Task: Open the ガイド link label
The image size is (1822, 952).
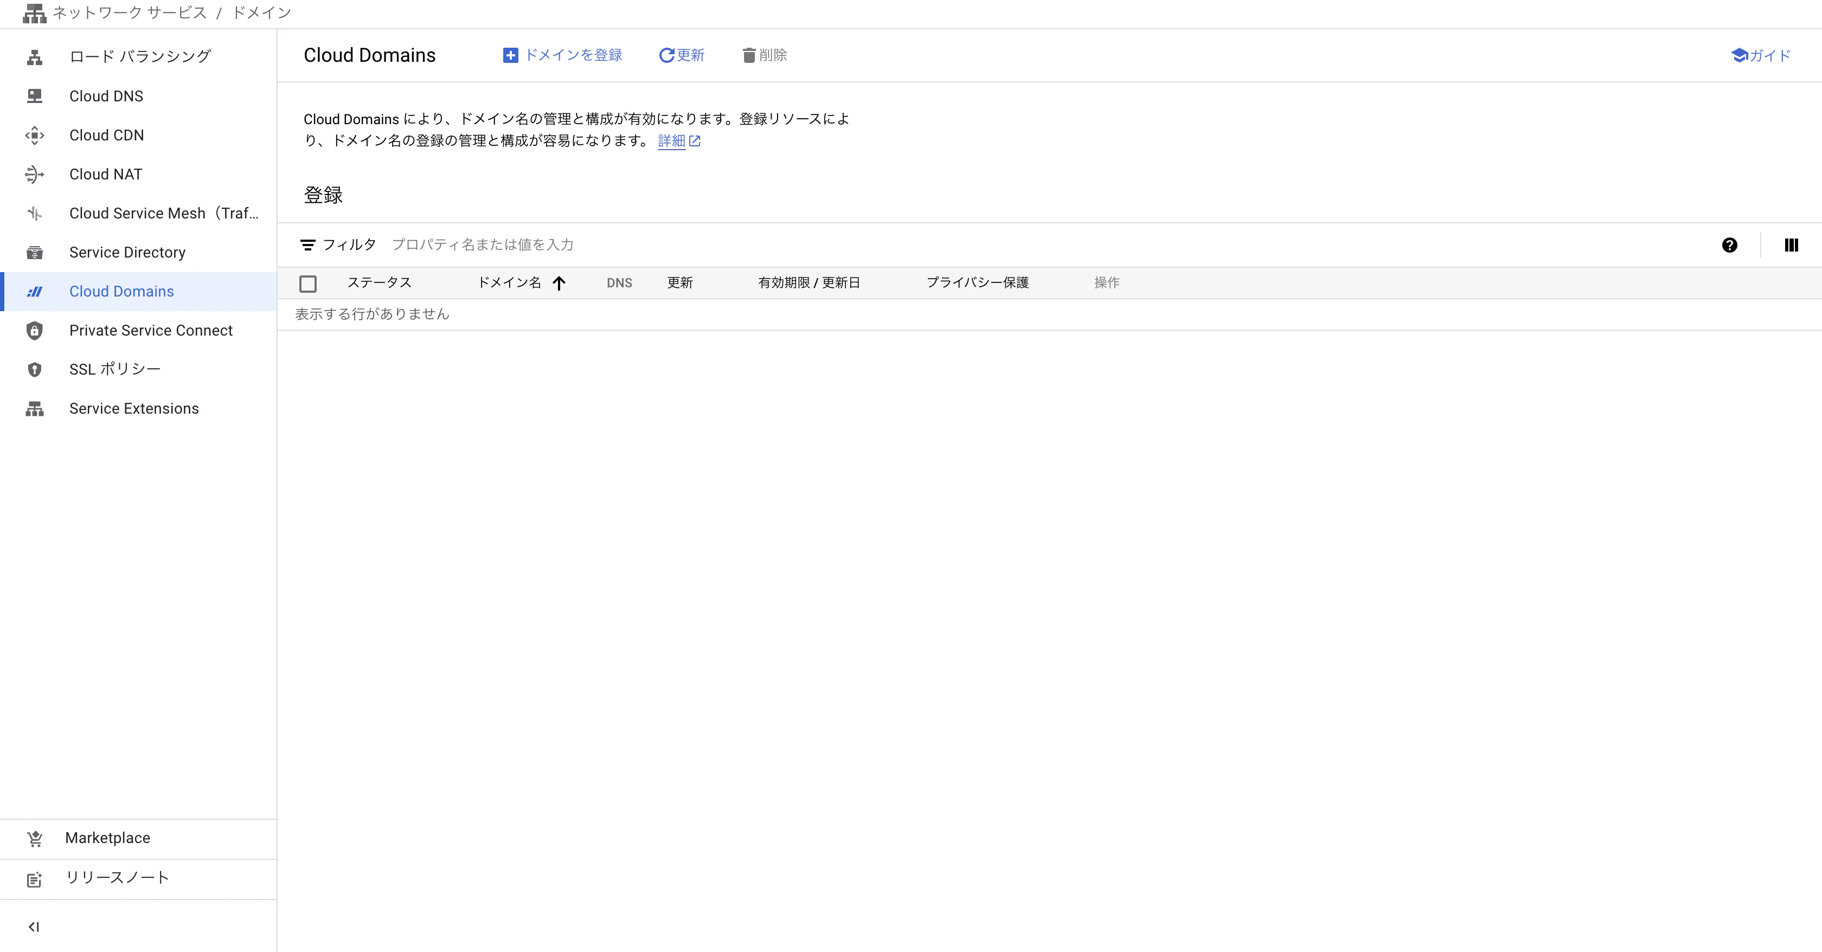Action: click(x=1770, y=55)
